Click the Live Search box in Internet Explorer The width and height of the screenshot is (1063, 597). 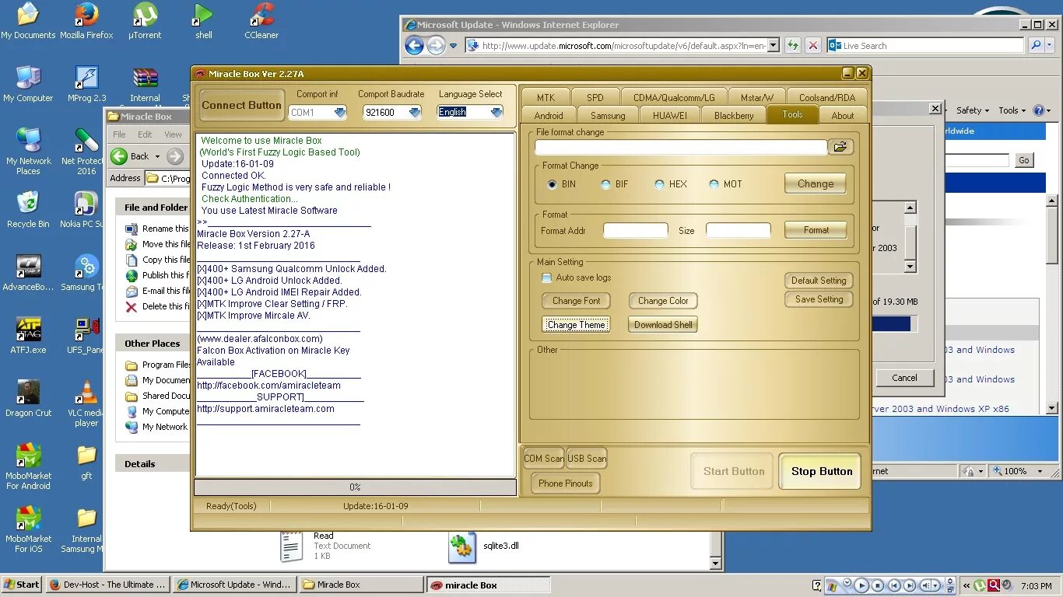[926, 45]
